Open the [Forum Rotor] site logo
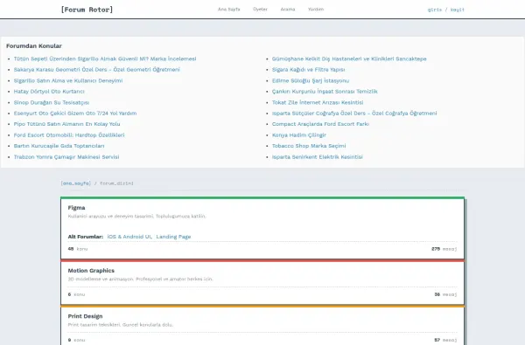 click(x=87, y=10)
